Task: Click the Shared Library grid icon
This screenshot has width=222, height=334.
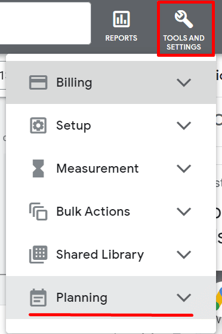Action: [38, 255]
